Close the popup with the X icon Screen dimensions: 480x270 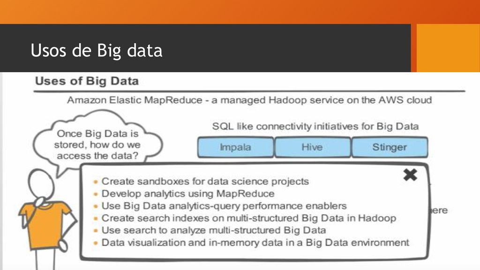pos(410,175)
